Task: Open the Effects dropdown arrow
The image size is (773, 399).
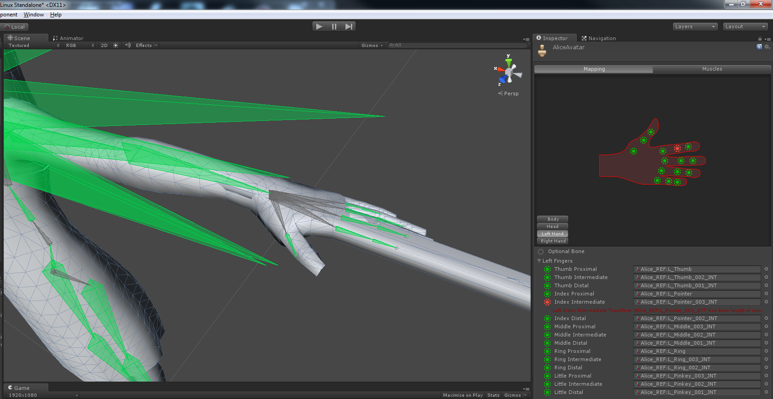Action: pyautogui.click(x=156, y=45)
